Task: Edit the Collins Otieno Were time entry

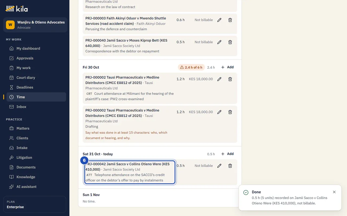Action: 219,166
